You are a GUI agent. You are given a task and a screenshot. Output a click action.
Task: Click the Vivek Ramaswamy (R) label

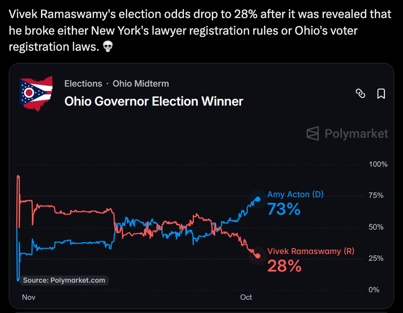311,251
